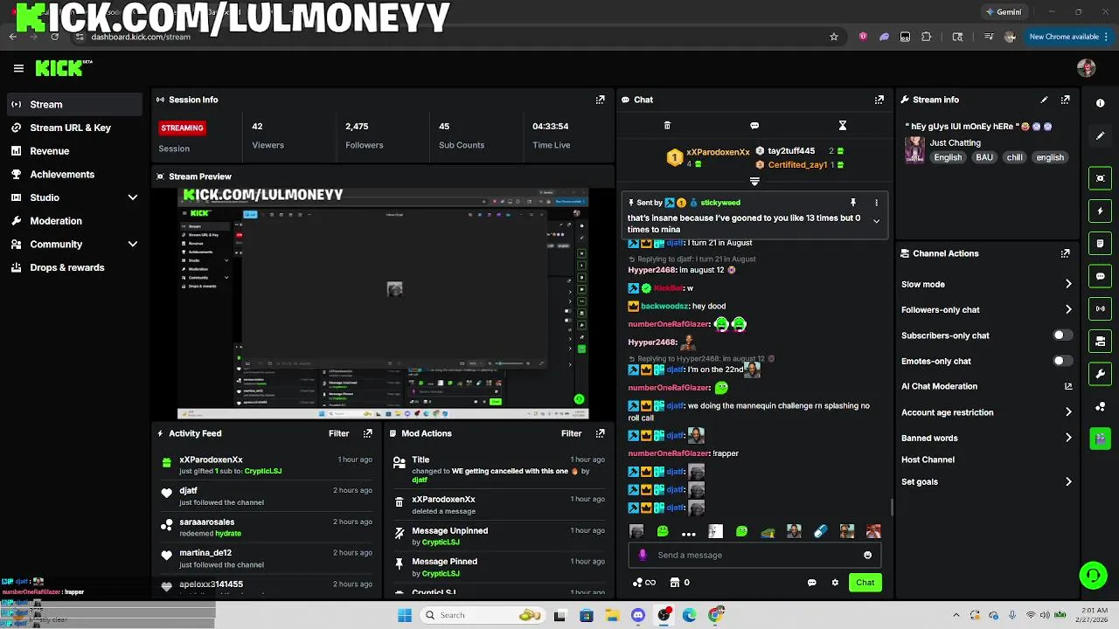Pop out the Activity Feed panel
The width and height of the screenshot is (1119, 629).
pos(367,433)
